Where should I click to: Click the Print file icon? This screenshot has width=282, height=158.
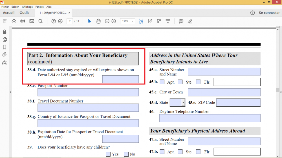pos(23,21)
